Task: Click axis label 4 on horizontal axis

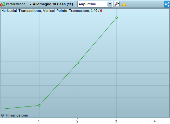Action: coord(155,121)
